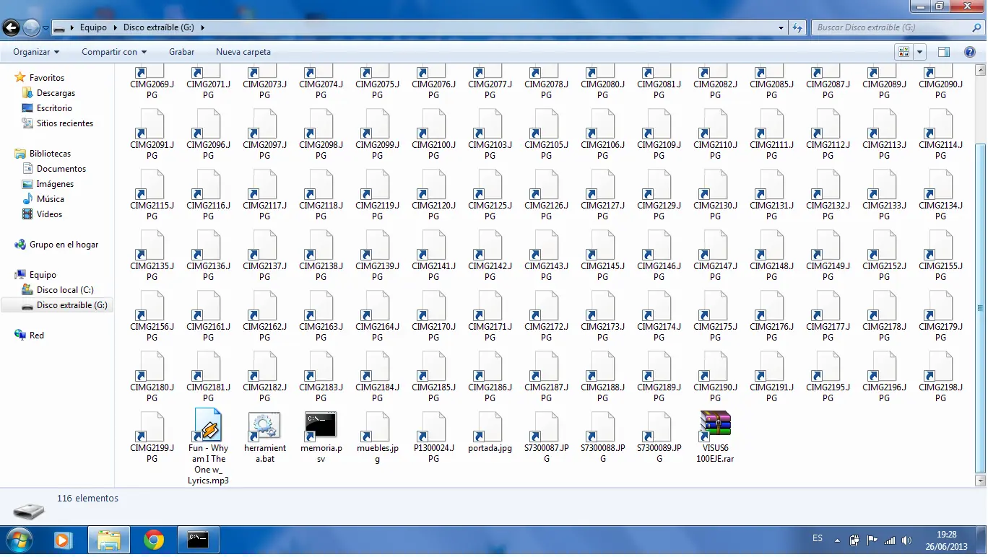Select the VISUS6100EJE.rar archive icon

715,426
